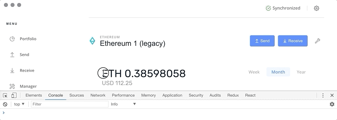This screenshot has height=120, width=337.
Task: Click the Ethereum diamond logo icon
Action: [x=92, y=41]
